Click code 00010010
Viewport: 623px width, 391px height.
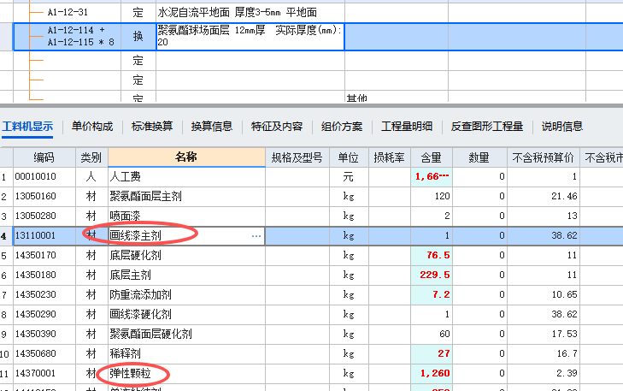[x=35, y=176]
